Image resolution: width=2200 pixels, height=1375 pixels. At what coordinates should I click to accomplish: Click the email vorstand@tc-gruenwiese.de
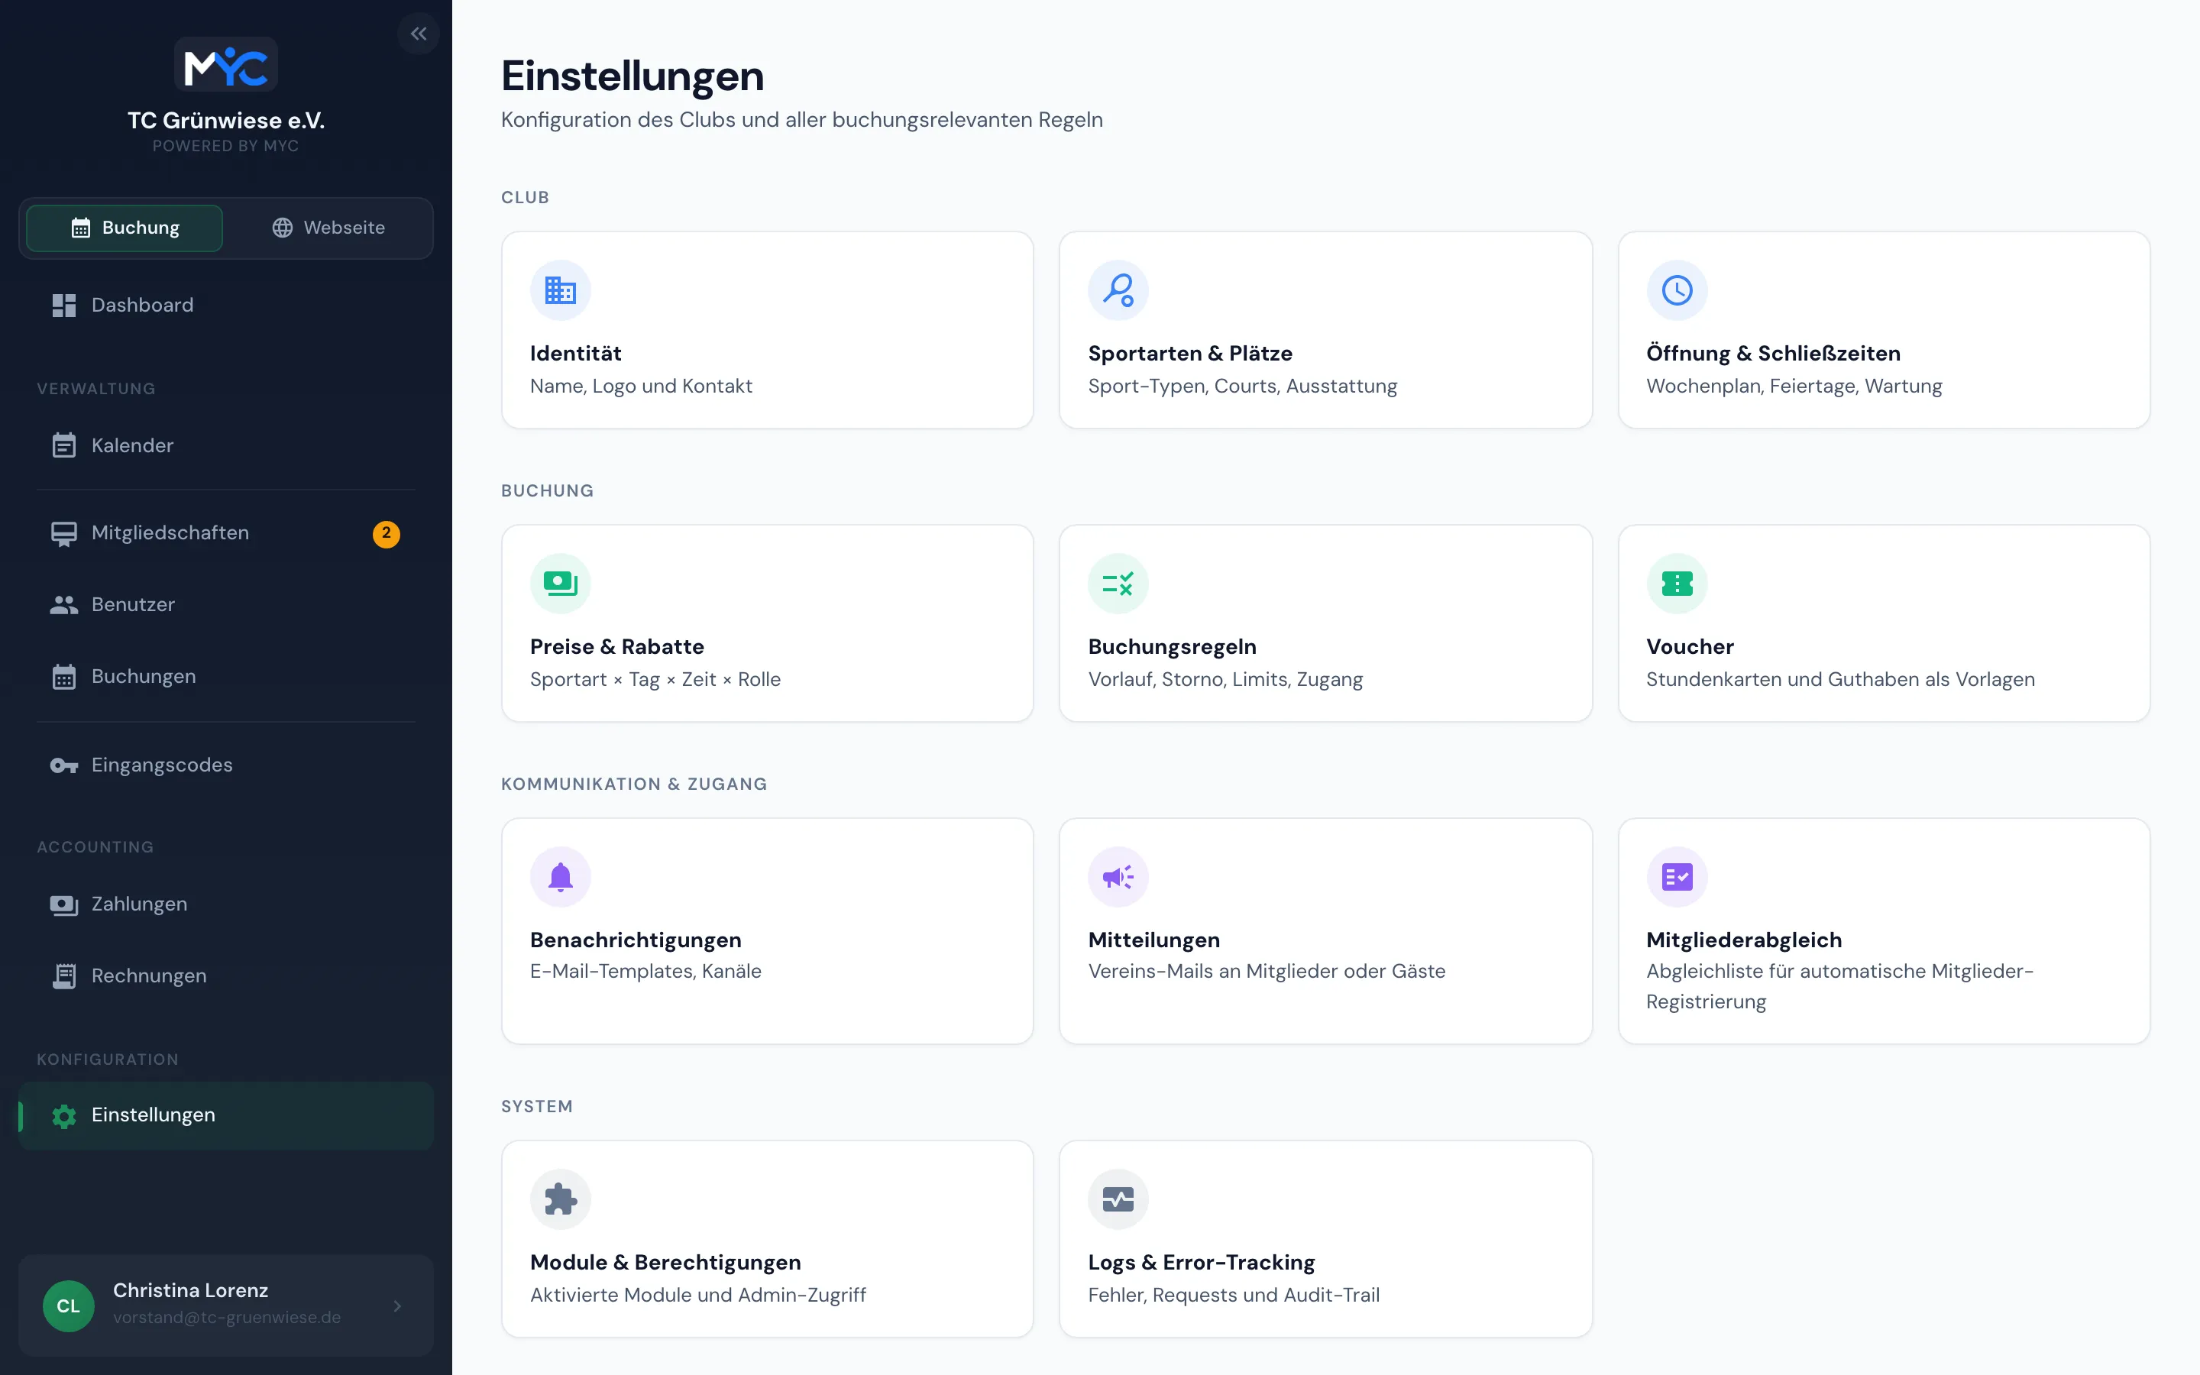(x=228, y=1318)
